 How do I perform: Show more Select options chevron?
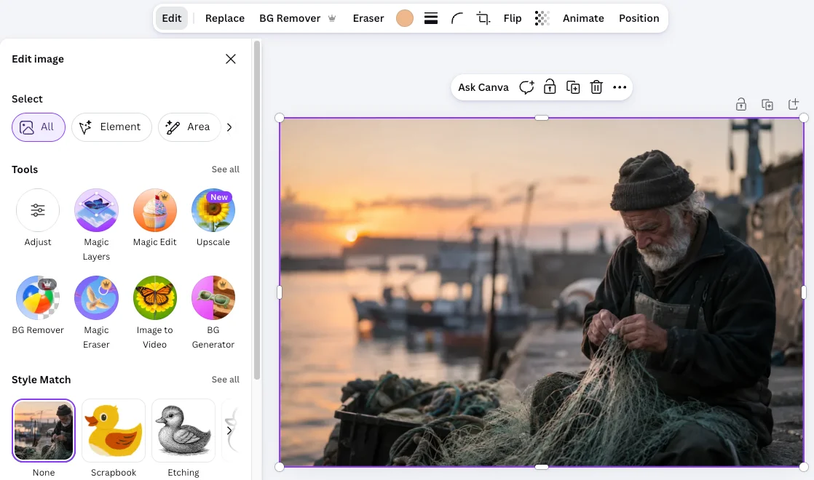[x=229, y=127]
